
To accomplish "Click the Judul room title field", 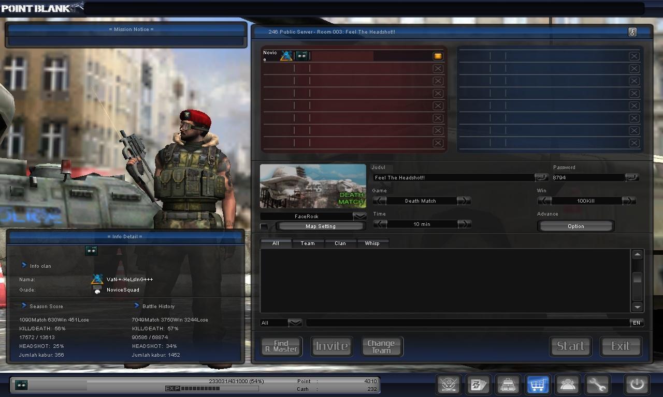I will 454,177.
